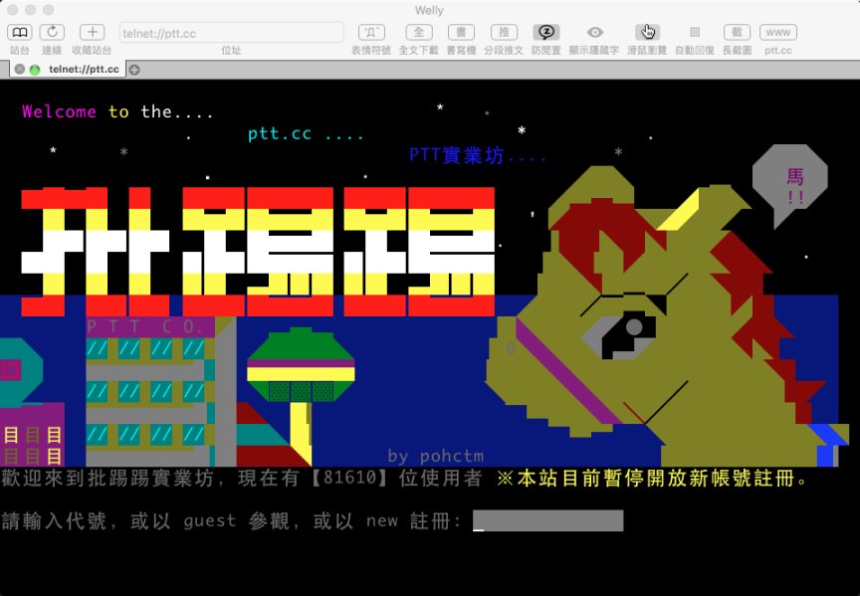Click the 全文下載 full article download icon
The width and height of the screenshot is (860, 596).
418,33
